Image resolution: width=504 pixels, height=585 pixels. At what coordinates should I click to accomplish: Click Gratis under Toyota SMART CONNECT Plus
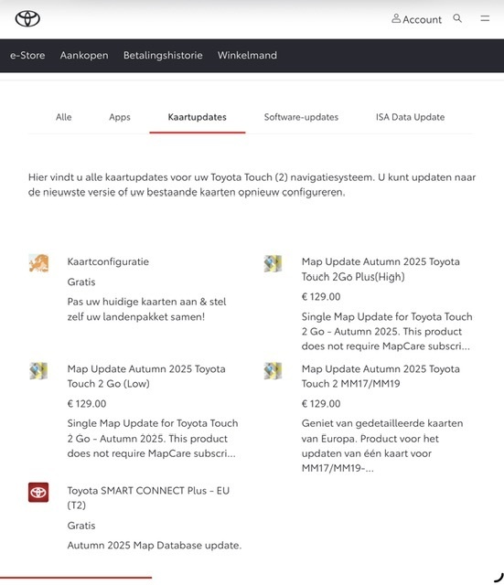pos(81,526)
